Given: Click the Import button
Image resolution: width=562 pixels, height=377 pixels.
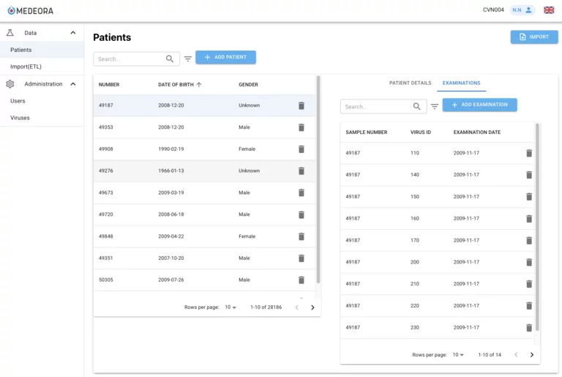Looking at the screenshot, I should pos(534,37).
